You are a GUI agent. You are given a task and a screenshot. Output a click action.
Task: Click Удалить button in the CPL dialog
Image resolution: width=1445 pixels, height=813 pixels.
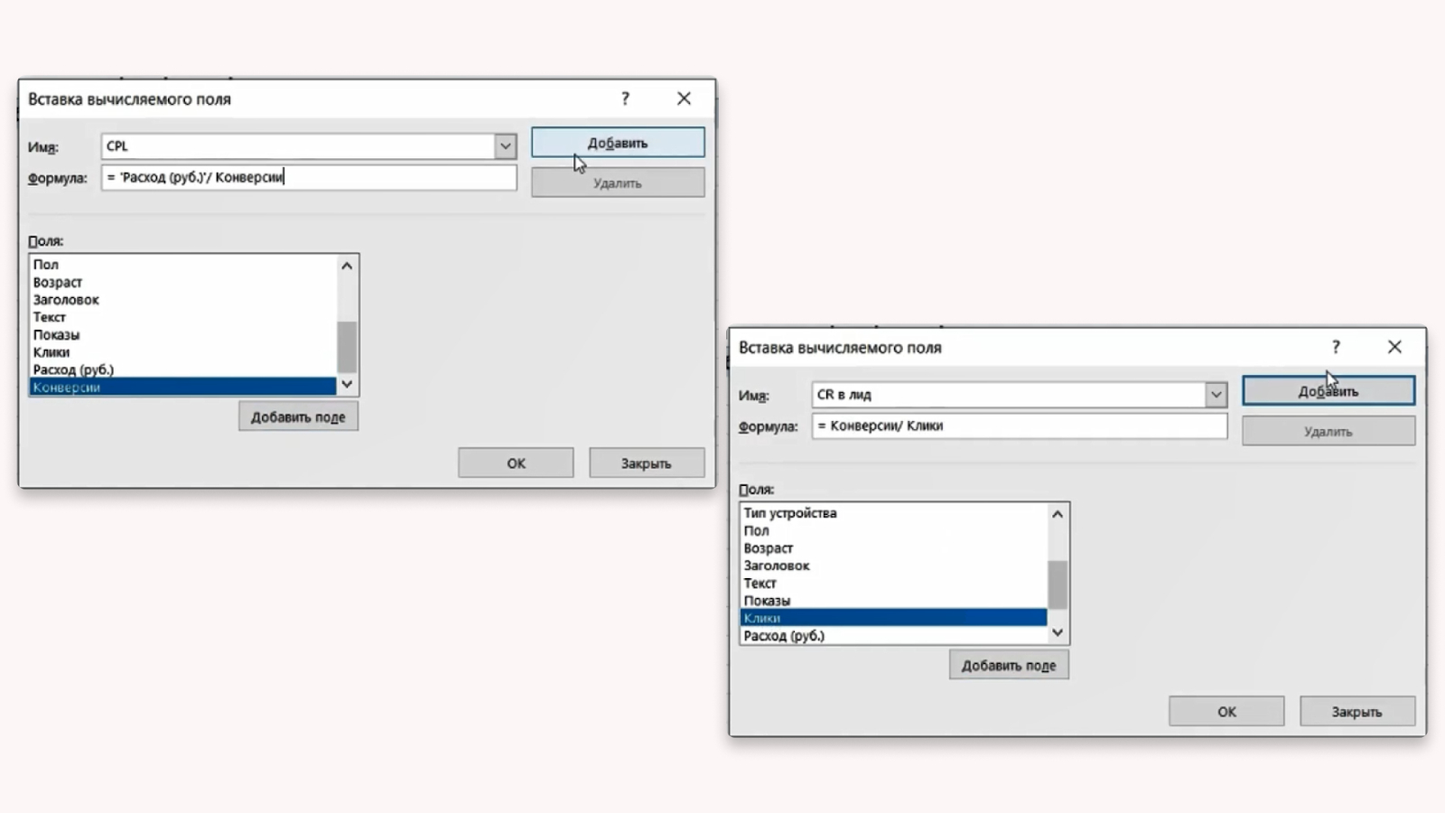pyautogui.click(x=618, y=182)
